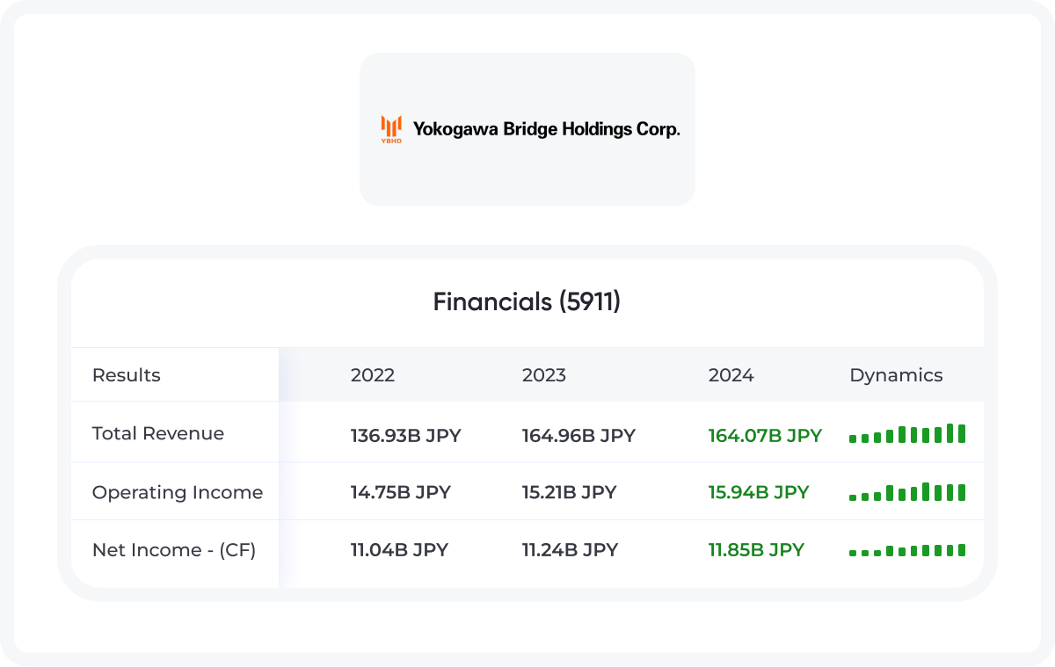Image resolution: width=1055 pixels, height=667 pixels.
Task: Select the 2024 column header
Action: pyautogui.click(x=731, y=375)
